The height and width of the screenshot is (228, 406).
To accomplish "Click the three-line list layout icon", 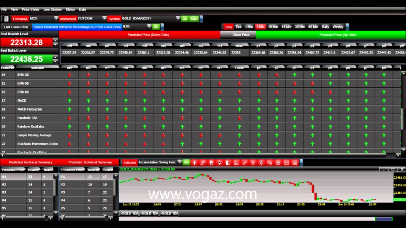I will pos(295,162).
